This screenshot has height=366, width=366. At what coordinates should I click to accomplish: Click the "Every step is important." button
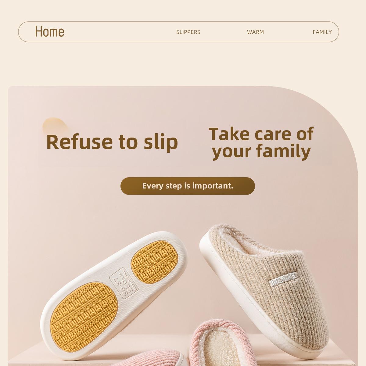coord(188,186)
